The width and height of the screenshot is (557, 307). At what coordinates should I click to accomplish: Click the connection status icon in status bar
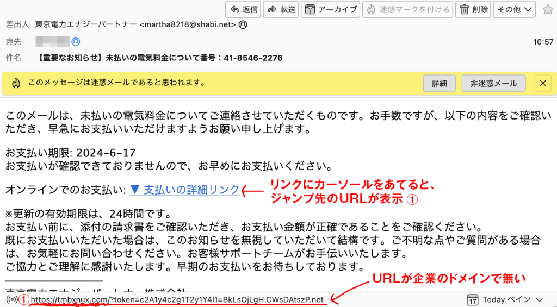coord(10,299)
